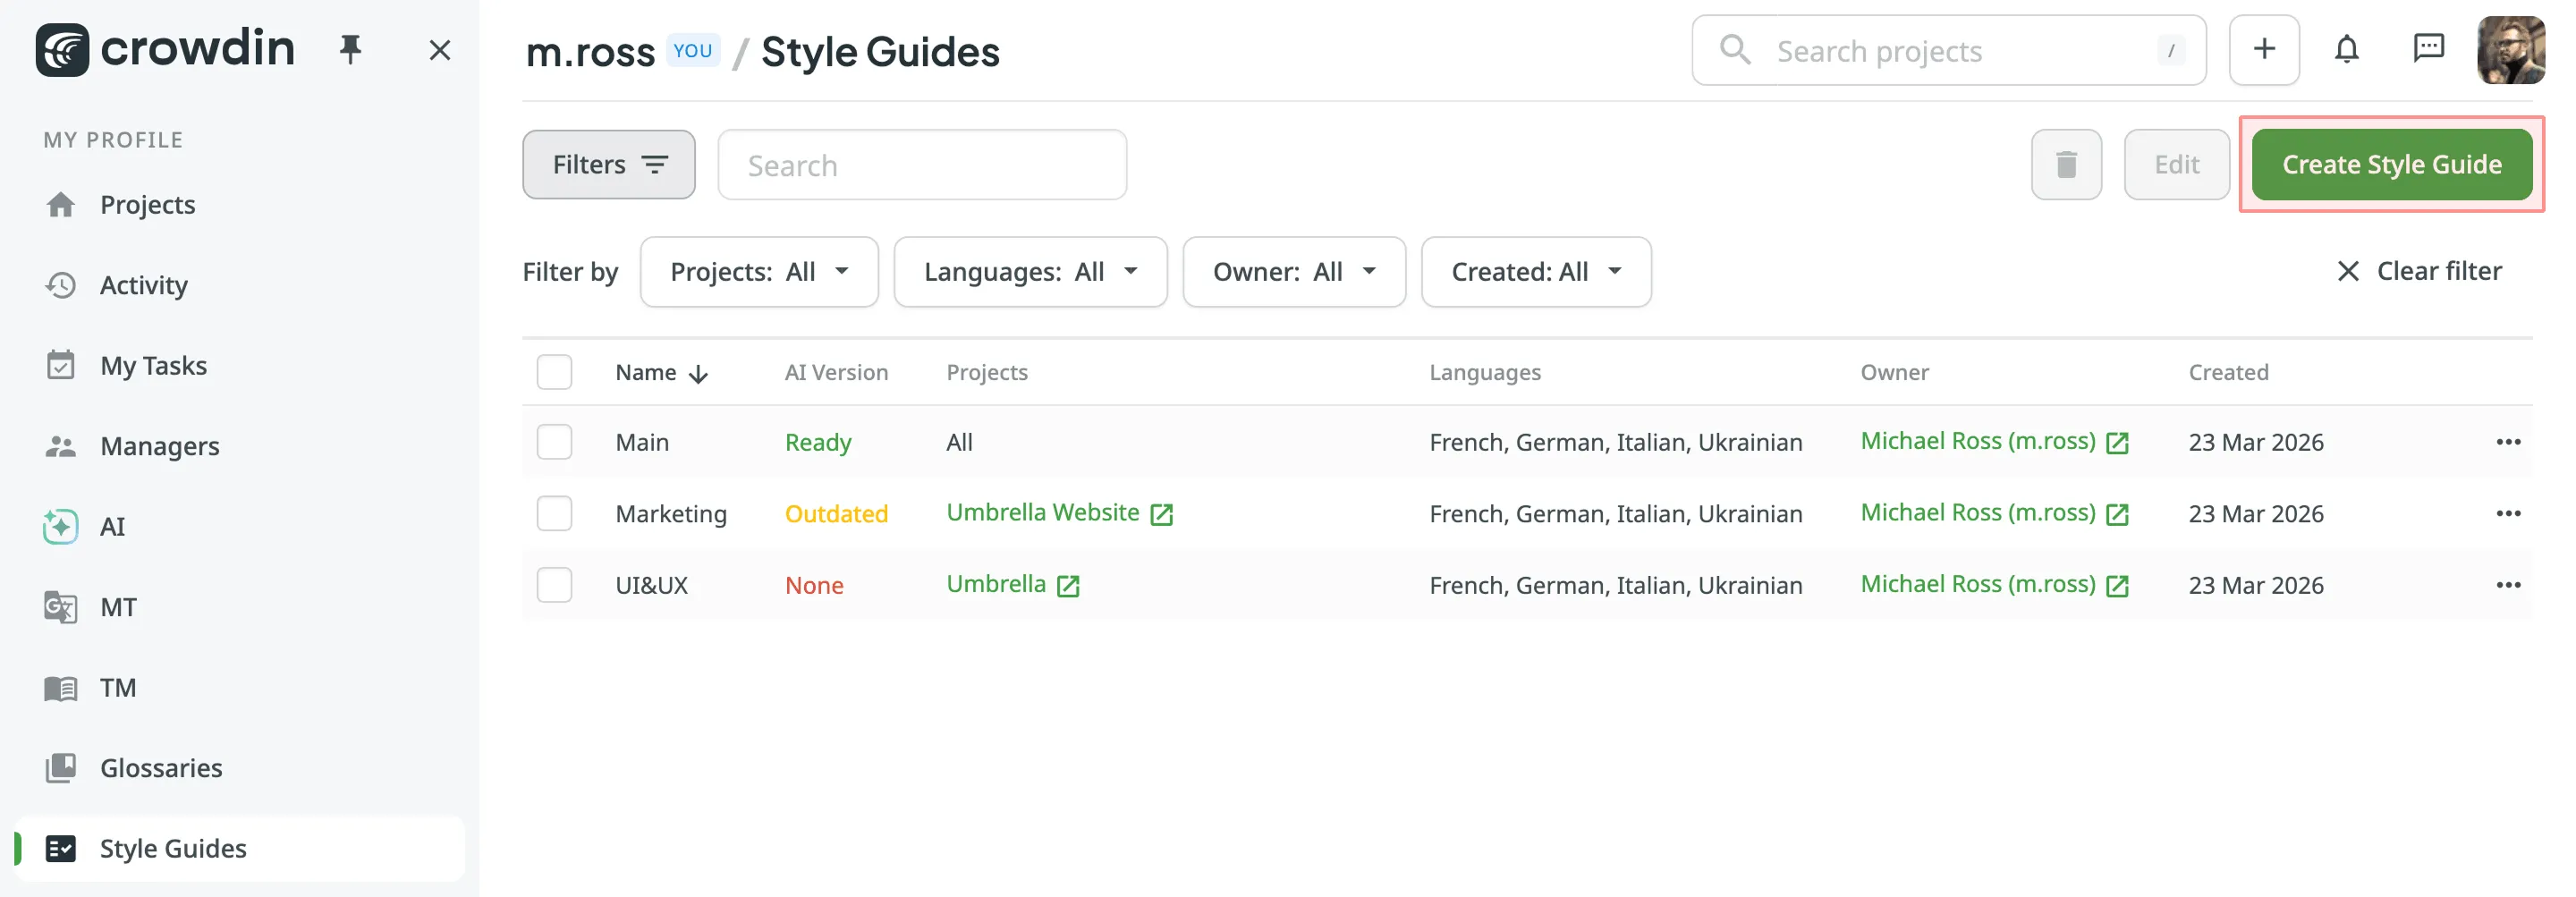Click the plus icon to create new item
This screenshot has height=897, width=2576.
pos(2264,49)
